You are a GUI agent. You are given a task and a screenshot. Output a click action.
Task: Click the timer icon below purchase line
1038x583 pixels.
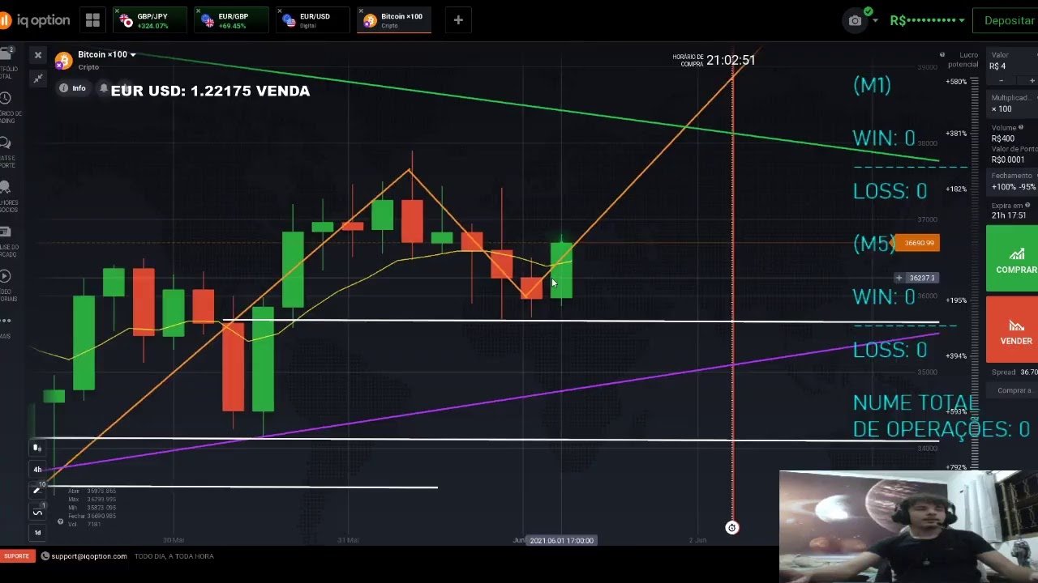pos(732,528)
